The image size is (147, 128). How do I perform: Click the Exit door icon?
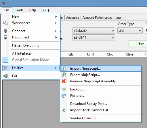coord(5,76)
